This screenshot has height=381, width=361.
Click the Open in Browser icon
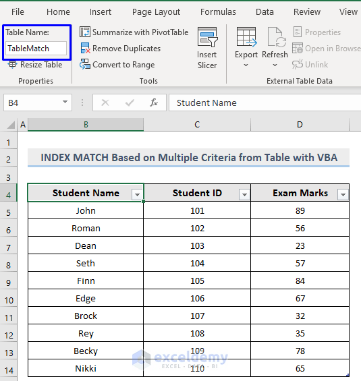coord(298,48)
